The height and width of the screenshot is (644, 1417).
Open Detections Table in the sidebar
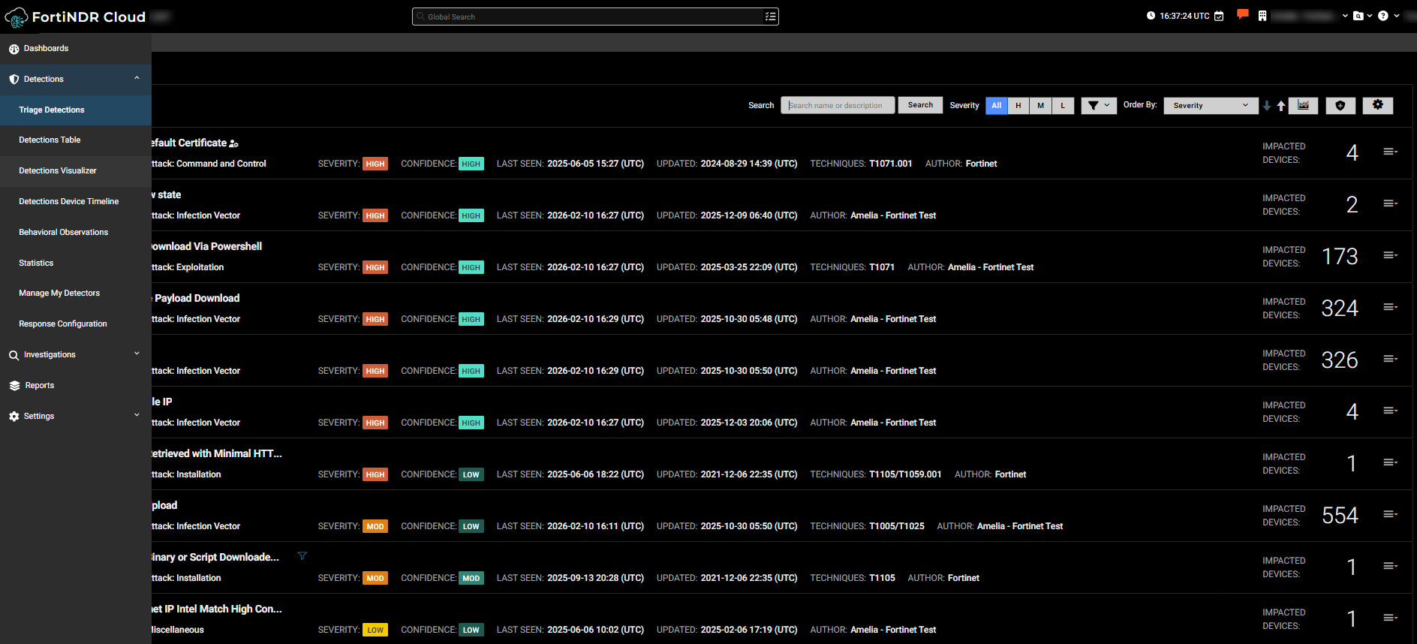[50, 140]
